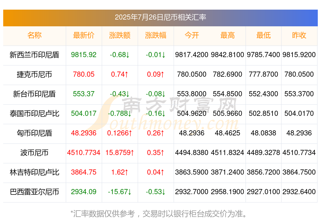Click change amount -0.68↓
Image resolution: width=321 pixels, height=224 pixels.
click(x=119, y=55)
